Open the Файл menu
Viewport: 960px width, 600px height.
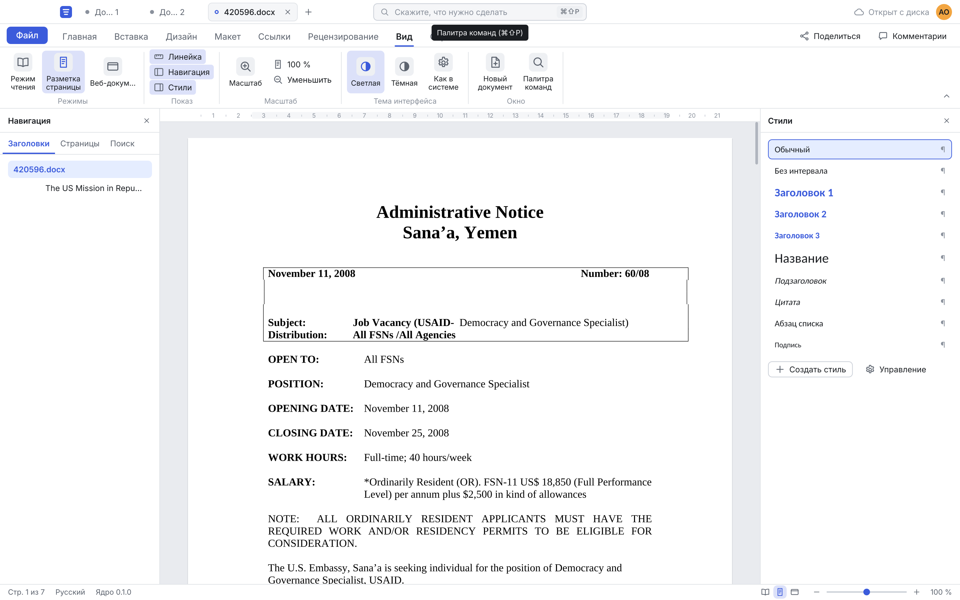point(27,35)
